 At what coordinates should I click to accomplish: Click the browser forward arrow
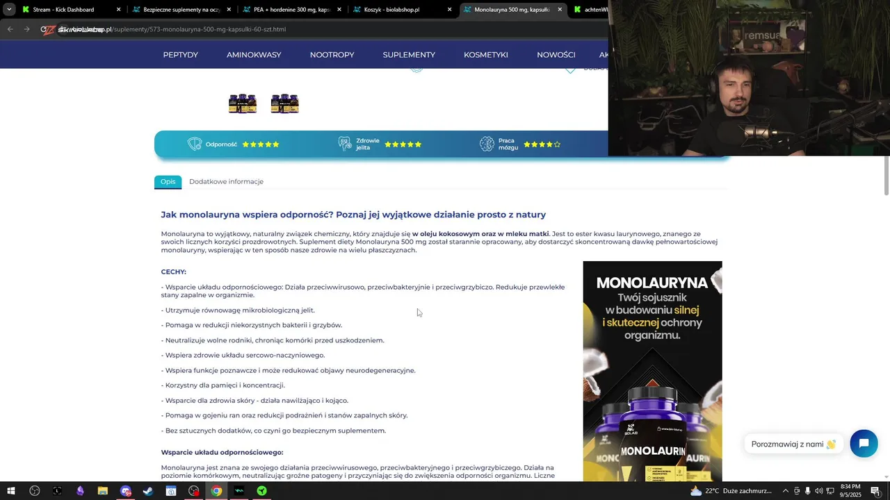coord(26,29)
